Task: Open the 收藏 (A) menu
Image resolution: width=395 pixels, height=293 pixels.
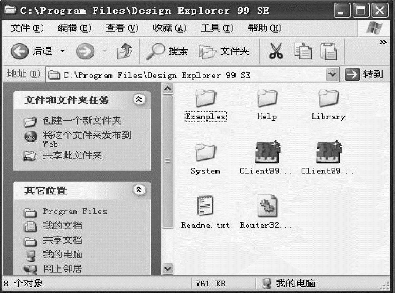Action: (169, 28)
